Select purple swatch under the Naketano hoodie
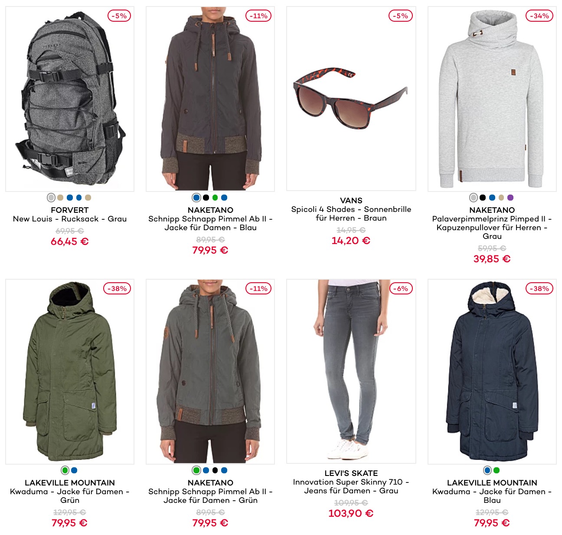Viewport: 562px width, 535px height. click(510, 198)
